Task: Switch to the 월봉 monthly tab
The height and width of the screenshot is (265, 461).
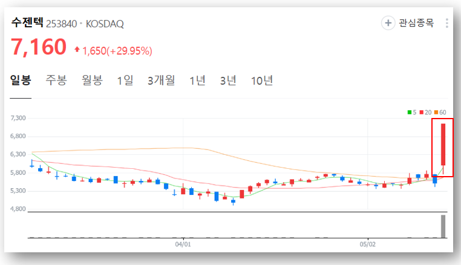Action: coord(92,80)
